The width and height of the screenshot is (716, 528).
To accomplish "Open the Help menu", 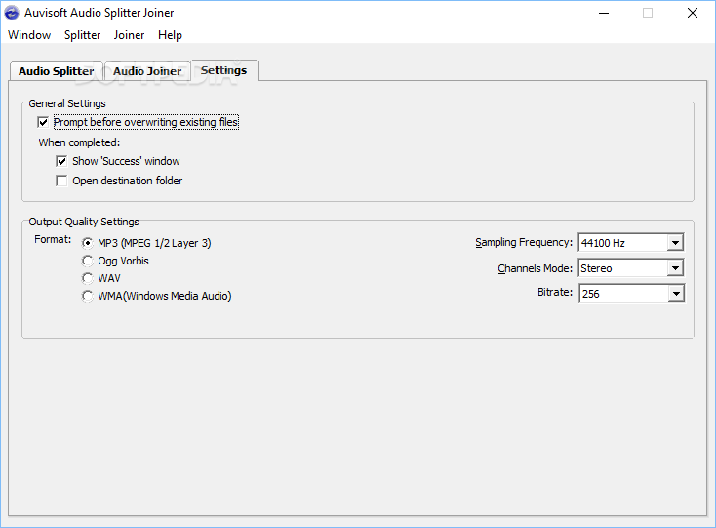I will (171, 35).
